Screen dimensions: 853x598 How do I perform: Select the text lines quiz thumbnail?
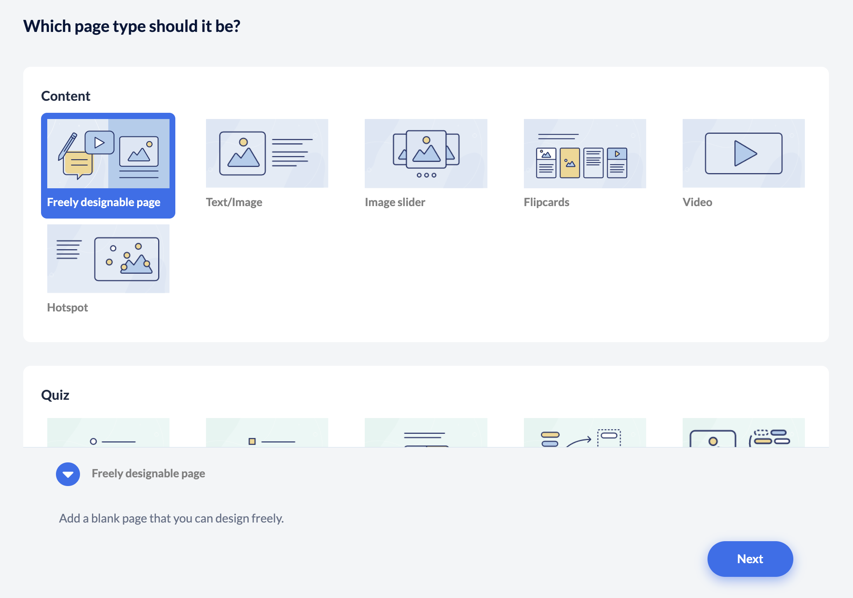(x=426, y=433)
